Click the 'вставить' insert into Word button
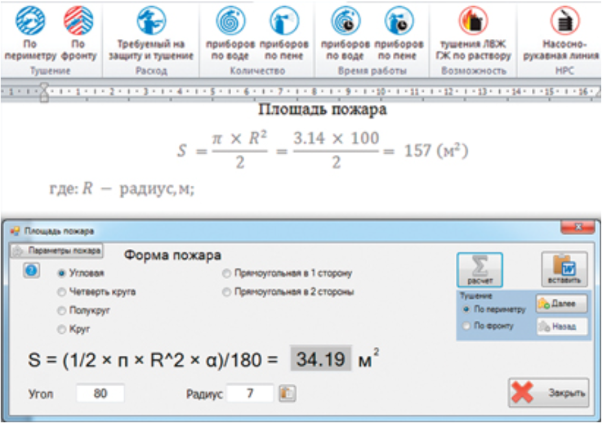 564,269
